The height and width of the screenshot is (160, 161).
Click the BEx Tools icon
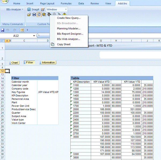pos(49,14)
